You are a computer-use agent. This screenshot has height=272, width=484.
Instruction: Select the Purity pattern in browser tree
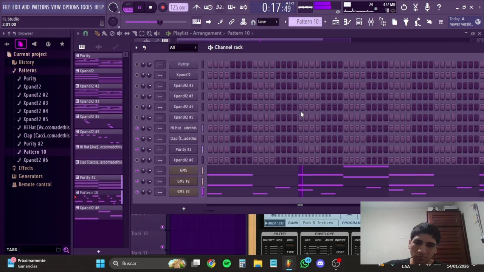[30, 79]
